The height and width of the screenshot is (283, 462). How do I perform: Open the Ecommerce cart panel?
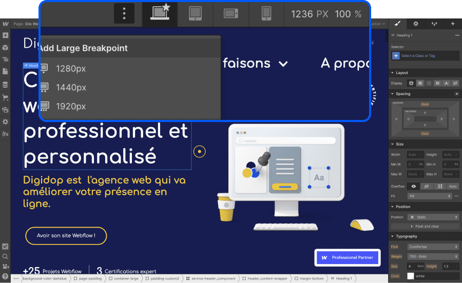pyautogui.click(x=5, y=97)
